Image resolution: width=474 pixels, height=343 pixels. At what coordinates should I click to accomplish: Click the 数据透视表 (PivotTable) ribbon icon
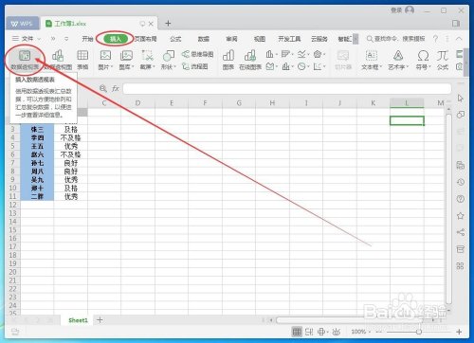point(25,56)
